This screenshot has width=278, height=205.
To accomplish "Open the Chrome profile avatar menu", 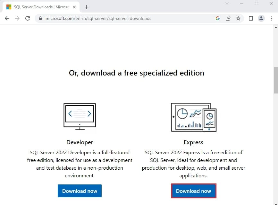I will click(x=261, y=18).
